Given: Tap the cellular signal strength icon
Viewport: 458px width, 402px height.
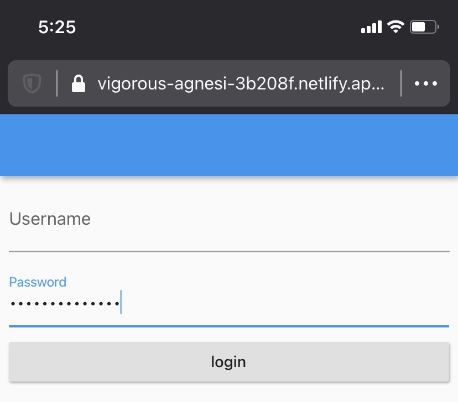Looking at the screenshot, I should point(370,27).
